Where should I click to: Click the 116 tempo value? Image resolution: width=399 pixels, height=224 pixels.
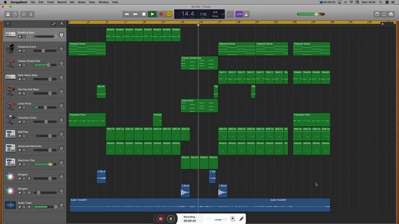point(203,14)
